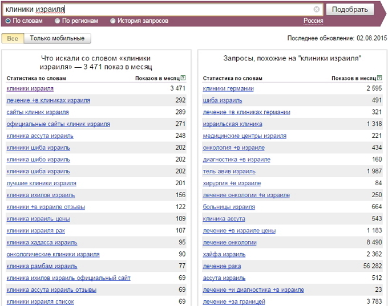Open 'хирургия +в израиле' link
The width and height of the screenshot is (388, 306).
(x=232, y=183)
